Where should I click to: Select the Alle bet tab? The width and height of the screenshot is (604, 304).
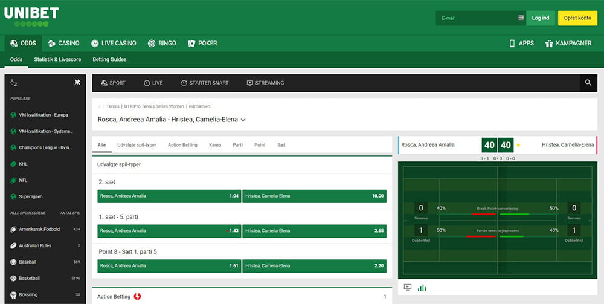click(101, 145)
